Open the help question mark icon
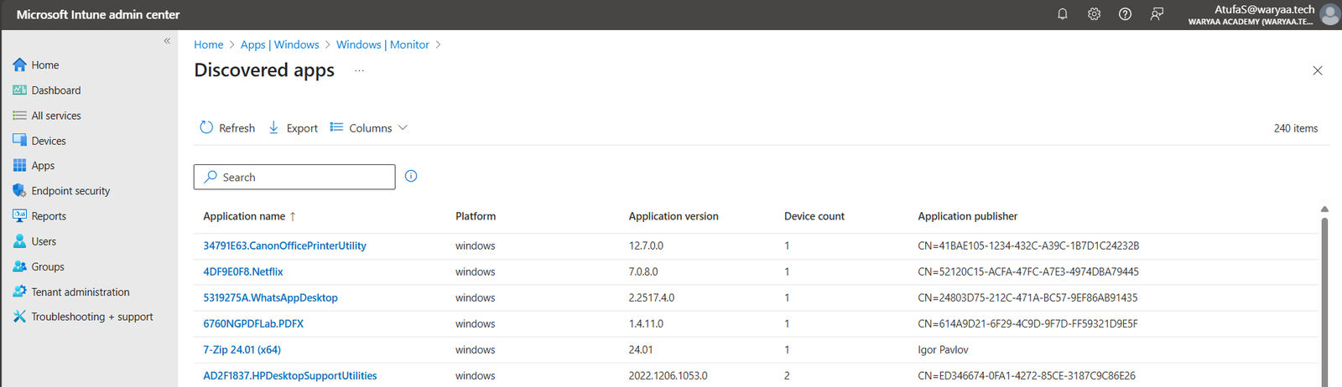The width and height of the screenshot is (1342, 387). [1126, 14]
